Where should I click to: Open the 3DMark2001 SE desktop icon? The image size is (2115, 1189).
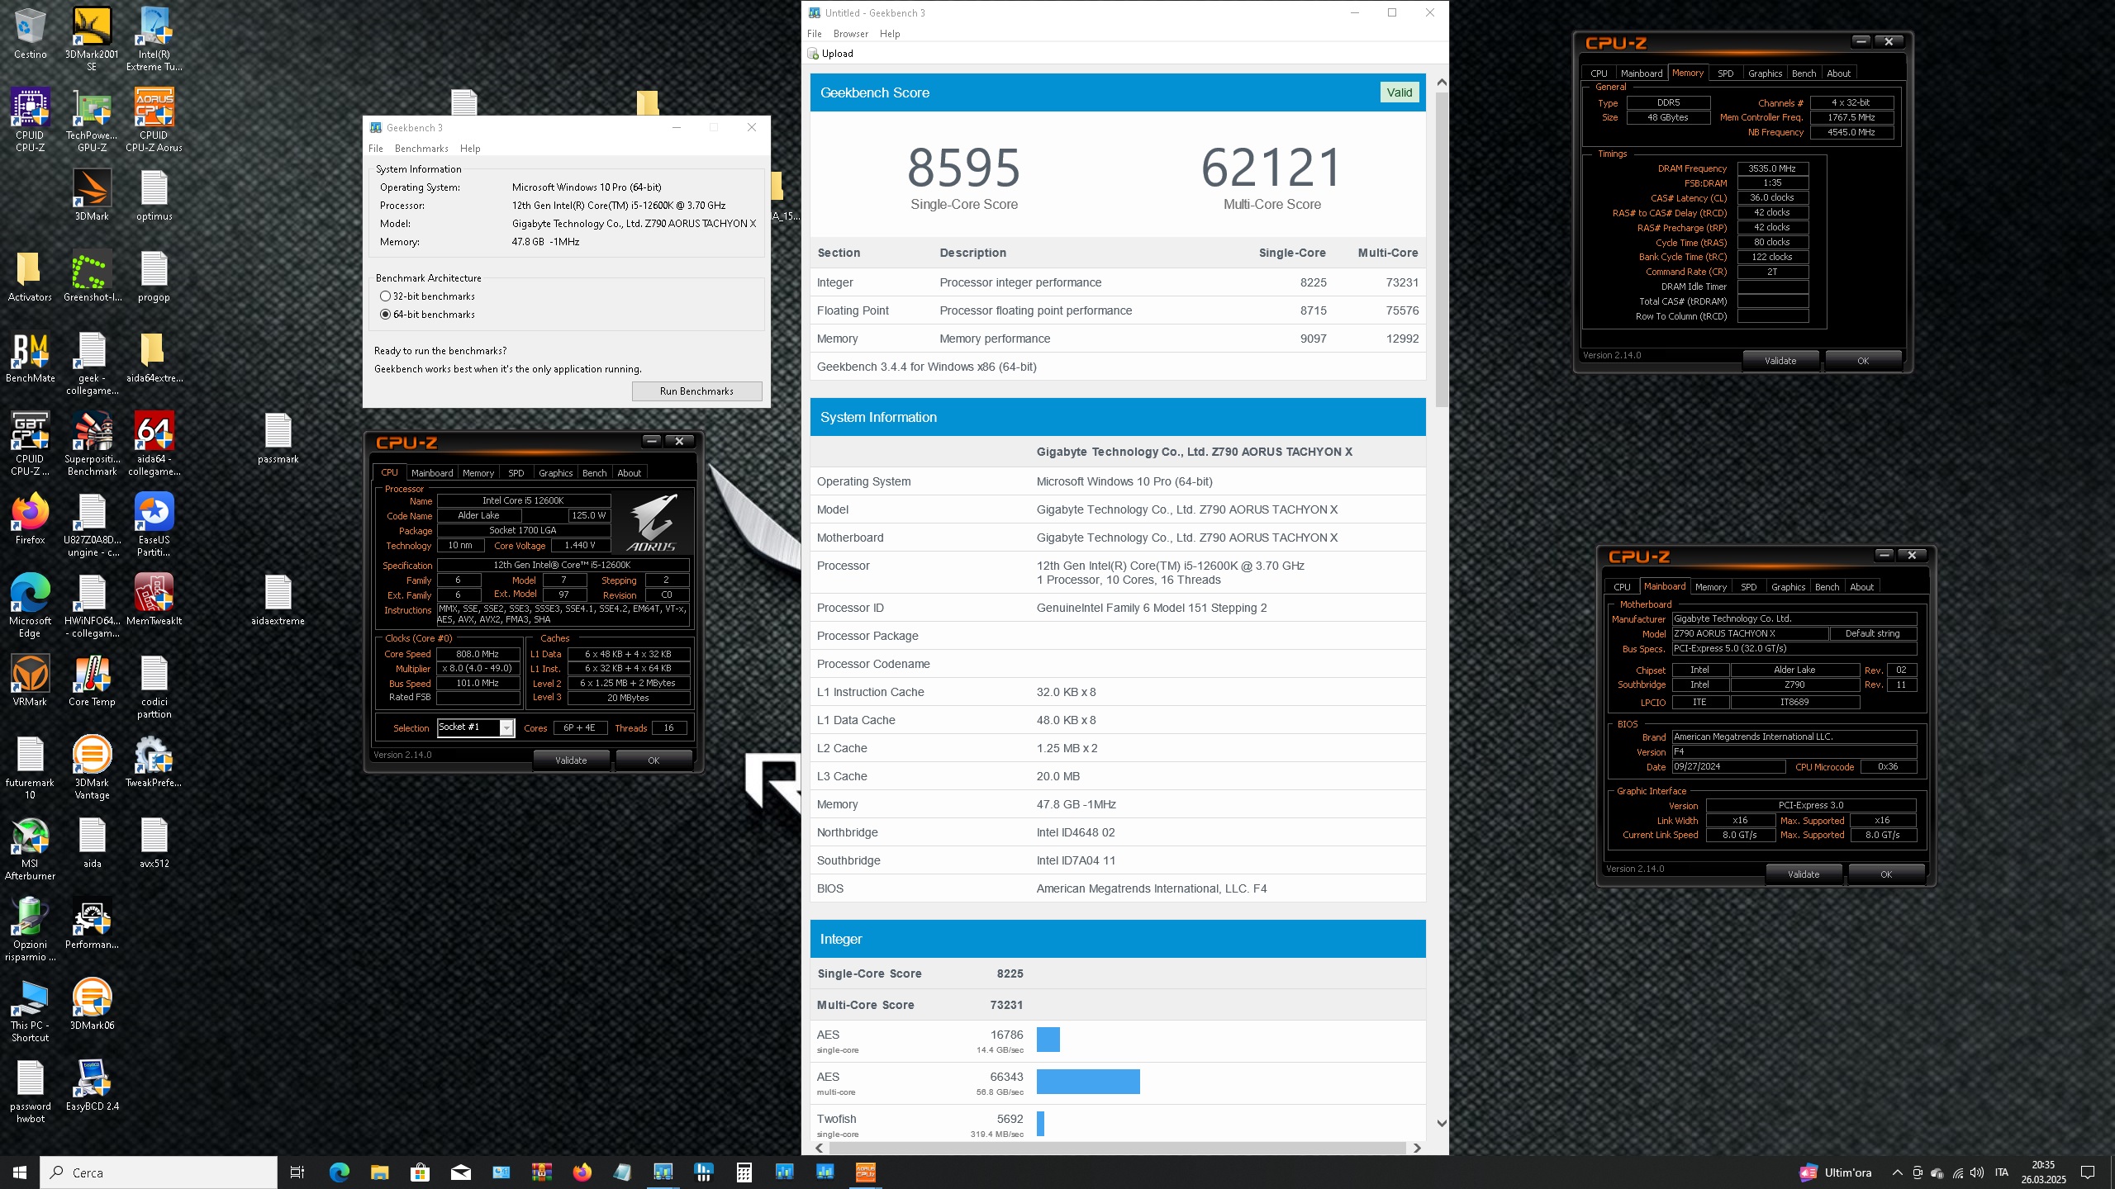click(x=92, y=38)
